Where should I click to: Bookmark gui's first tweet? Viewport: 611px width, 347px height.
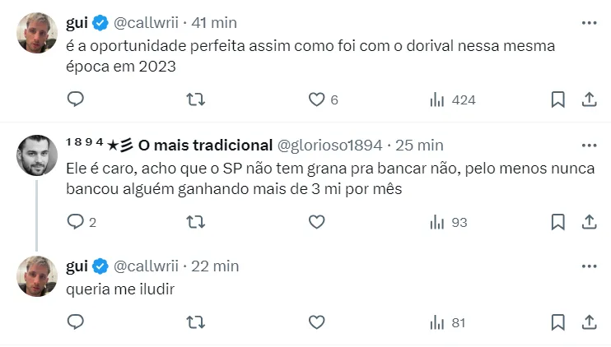[557, 99]
